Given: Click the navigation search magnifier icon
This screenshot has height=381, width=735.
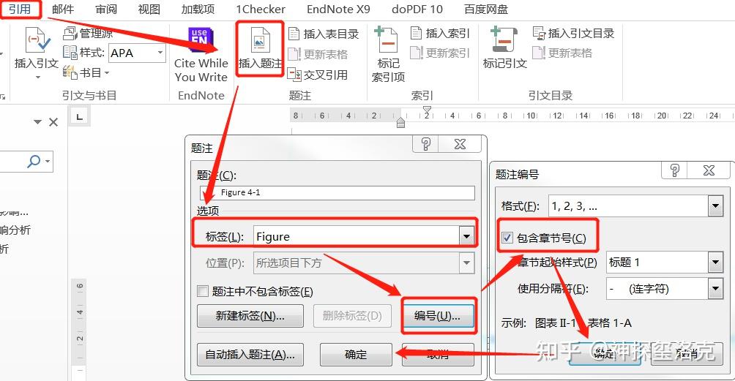Looking at the screenshot, I should click(34, 162).
